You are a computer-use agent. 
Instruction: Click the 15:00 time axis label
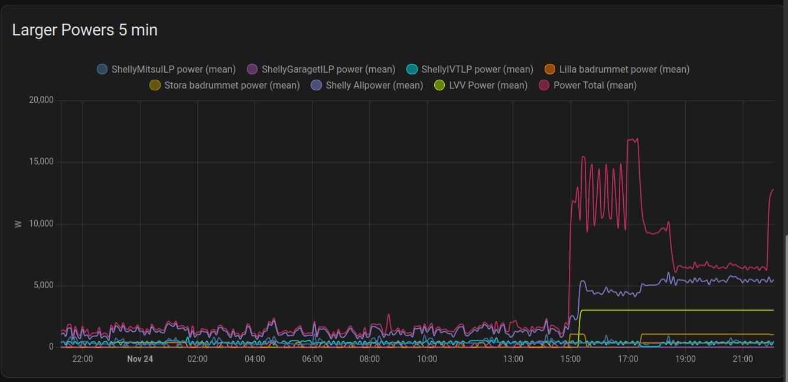point(570,358)
